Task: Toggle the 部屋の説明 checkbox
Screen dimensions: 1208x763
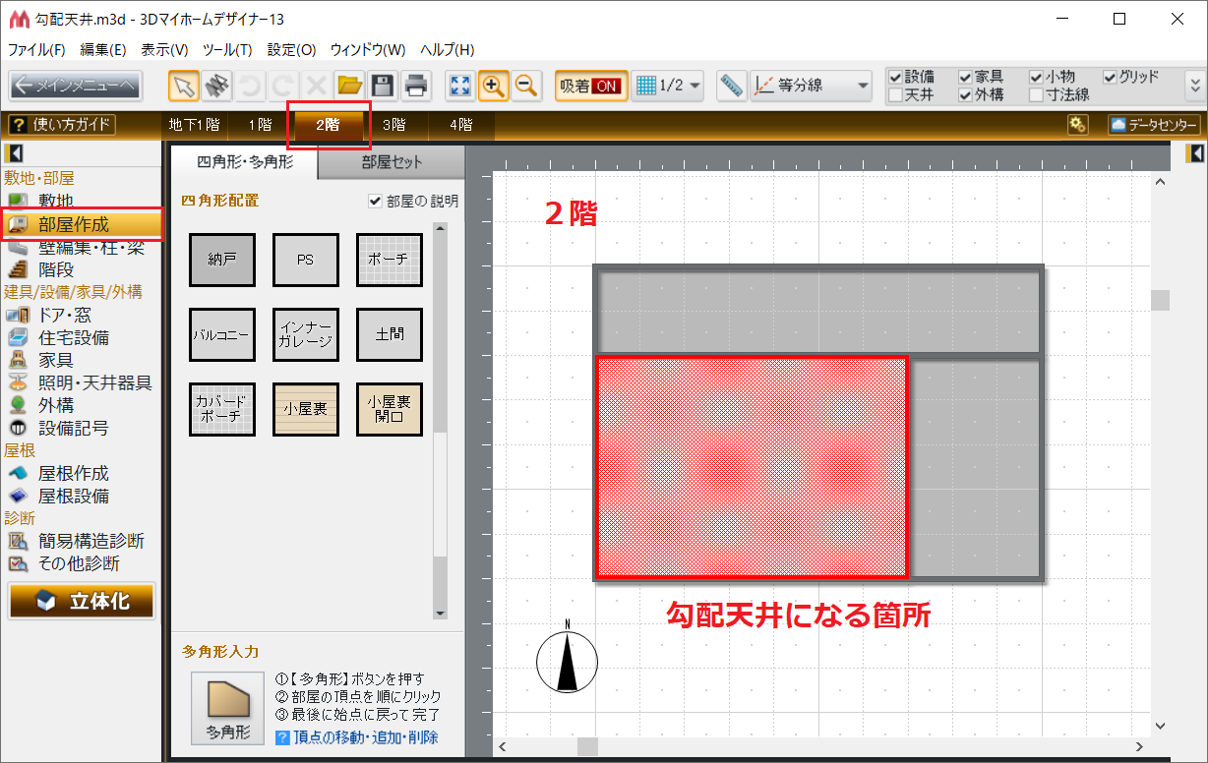Action: 375,201
